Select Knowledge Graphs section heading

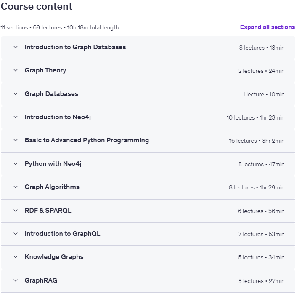[x=54, y=257]
